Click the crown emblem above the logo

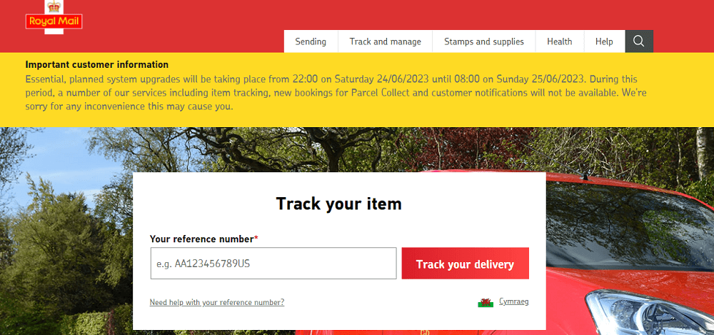[x=54, y=6]
